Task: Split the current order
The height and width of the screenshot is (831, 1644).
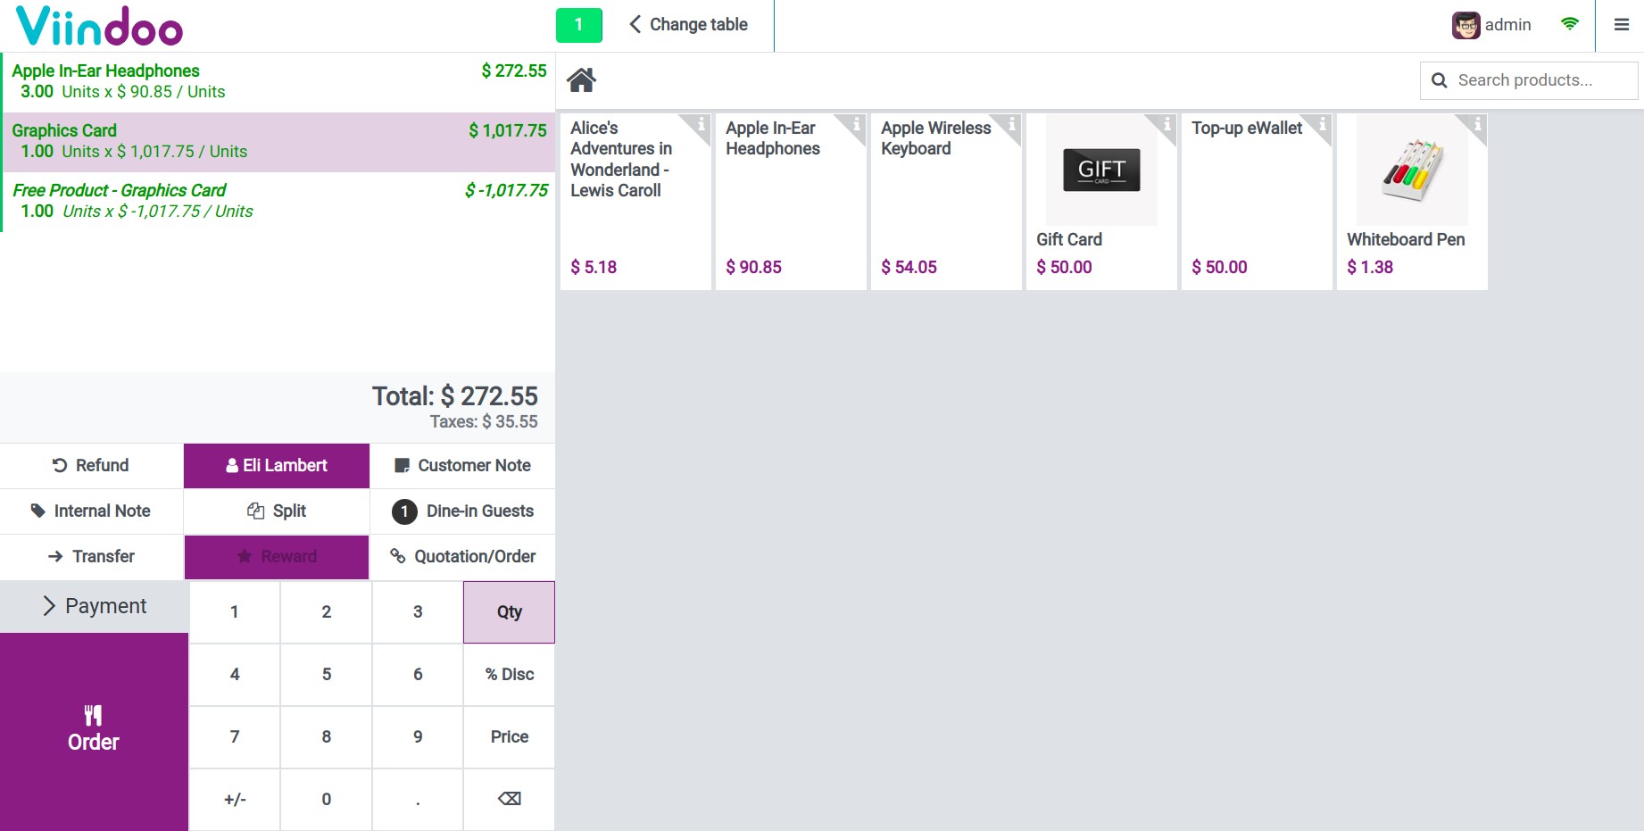Action: coord(277,511)
